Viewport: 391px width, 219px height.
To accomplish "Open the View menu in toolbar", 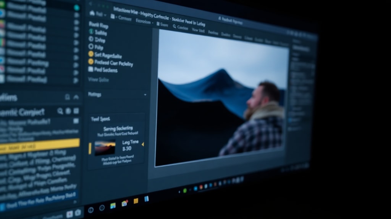I will point(198,30).
